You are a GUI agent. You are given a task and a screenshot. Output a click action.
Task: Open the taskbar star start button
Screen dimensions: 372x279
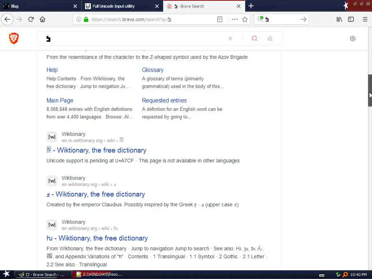click(x=7, y=274)
